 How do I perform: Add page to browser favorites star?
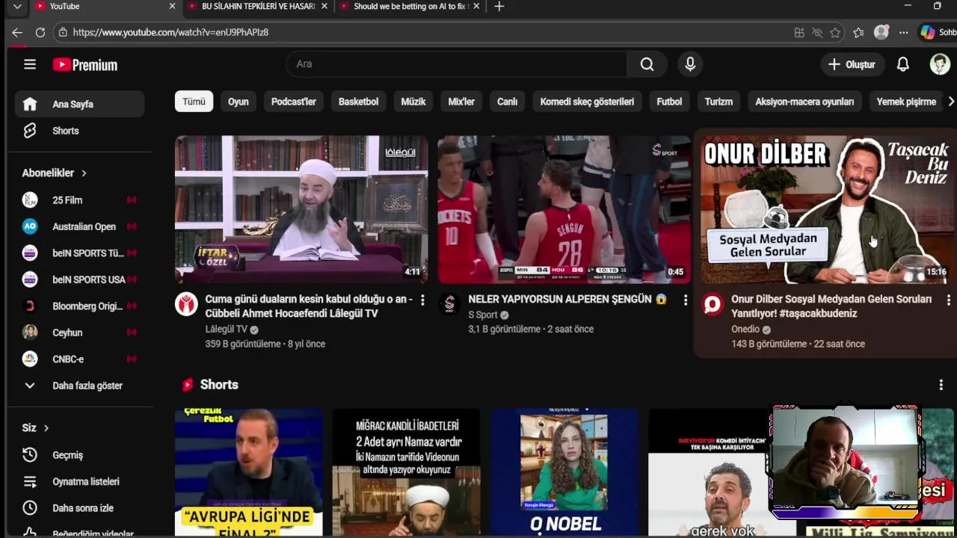pyautogui.click(x=835, y=32)
